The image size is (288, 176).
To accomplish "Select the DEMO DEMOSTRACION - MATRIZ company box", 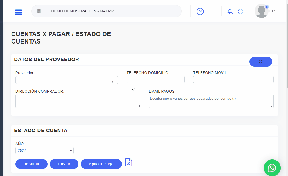I will coord(112,11).
